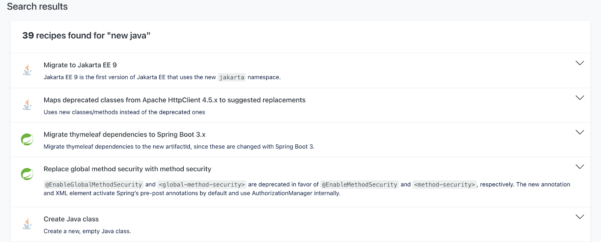Click the jakarta namespace code label

coord(232,77)
